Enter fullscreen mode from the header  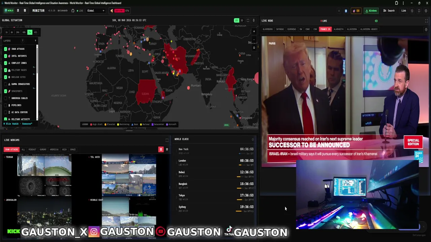[419, 11]
